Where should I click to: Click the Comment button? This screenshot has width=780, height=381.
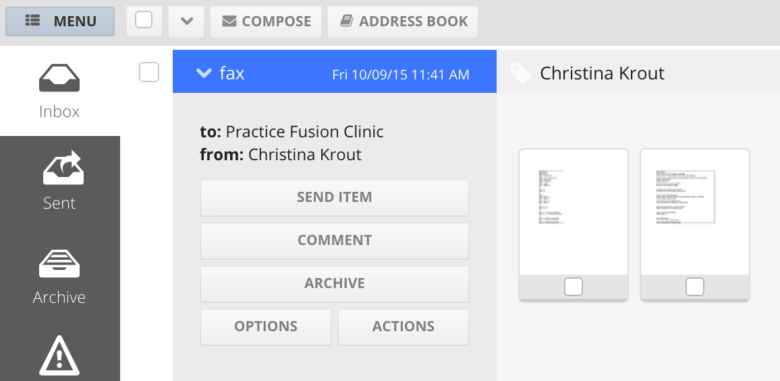click(x=335, y=240)
